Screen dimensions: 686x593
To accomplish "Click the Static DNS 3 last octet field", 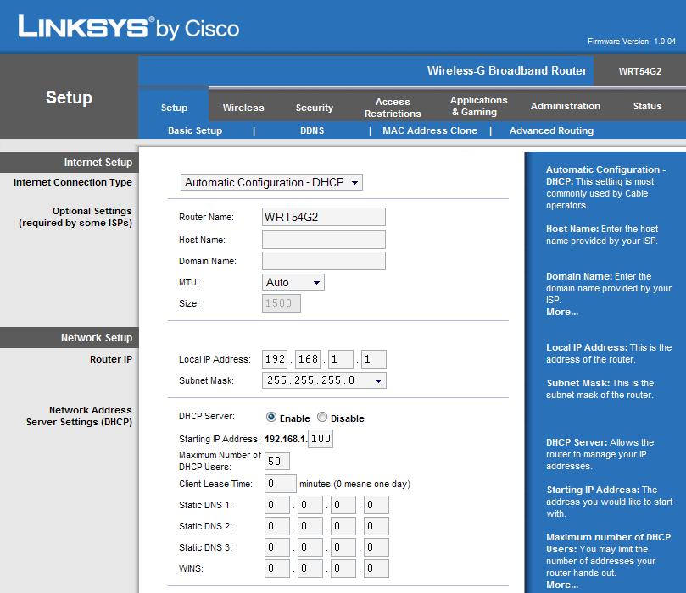I will coord(376,547).
